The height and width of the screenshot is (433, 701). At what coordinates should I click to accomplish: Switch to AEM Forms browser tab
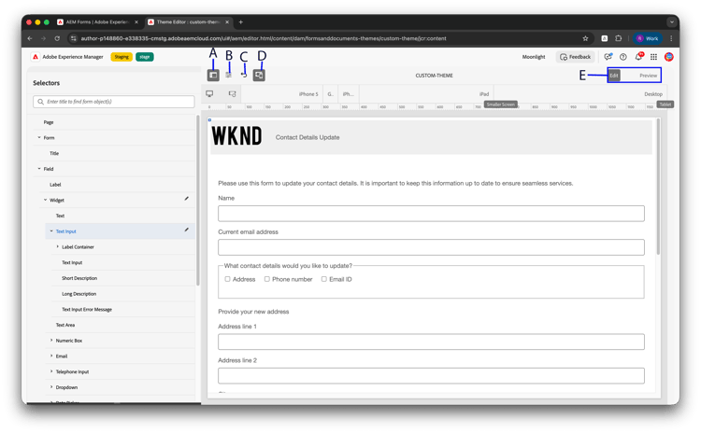click(97, 21)
